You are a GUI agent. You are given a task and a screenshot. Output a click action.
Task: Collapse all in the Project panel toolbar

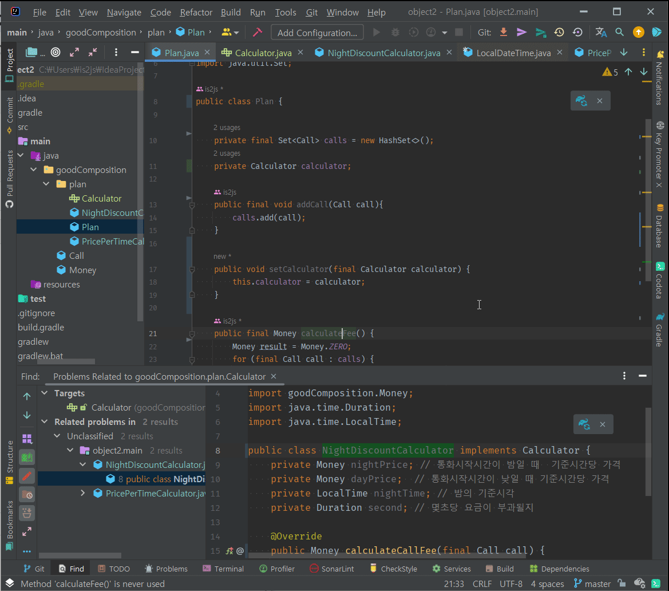click(x=93, y=53)
